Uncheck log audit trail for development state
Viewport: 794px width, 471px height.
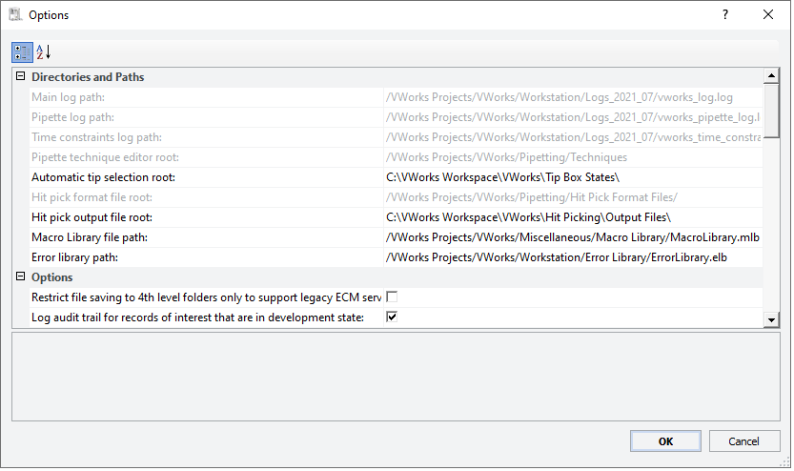click(x=392, y=317)
